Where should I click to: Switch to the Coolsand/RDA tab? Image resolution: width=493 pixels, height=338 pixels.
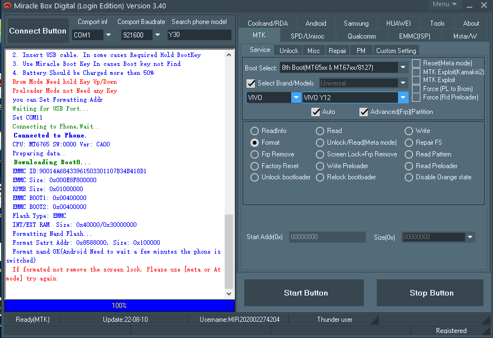pyautogui.click(x=268, y=23)
